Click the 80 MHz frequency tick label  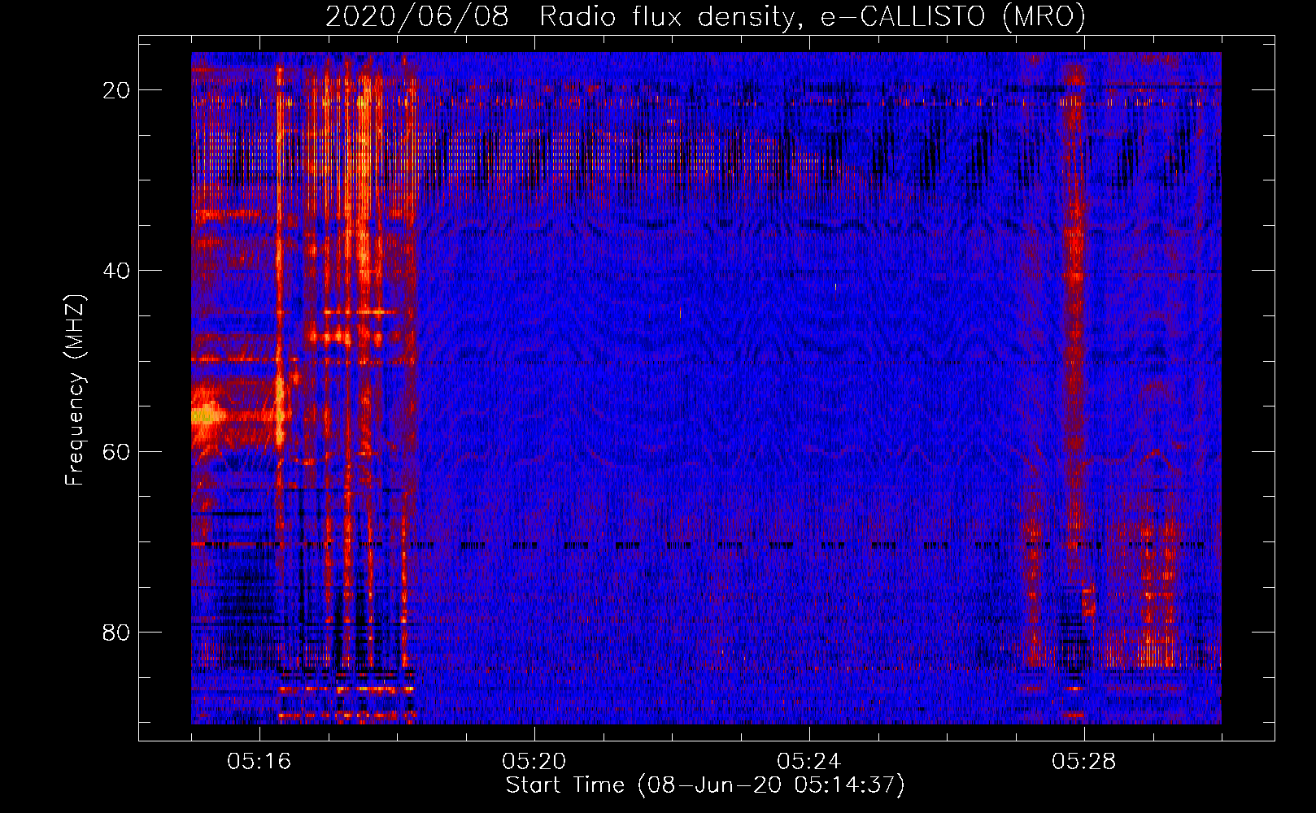coord(116,632)
